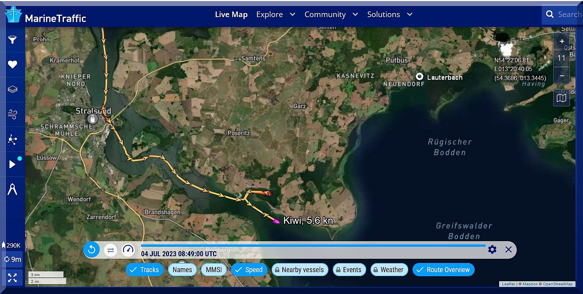Open My Fleets heart icon
583x294 pixels.
pyautogui.click(x=13, y=65)
